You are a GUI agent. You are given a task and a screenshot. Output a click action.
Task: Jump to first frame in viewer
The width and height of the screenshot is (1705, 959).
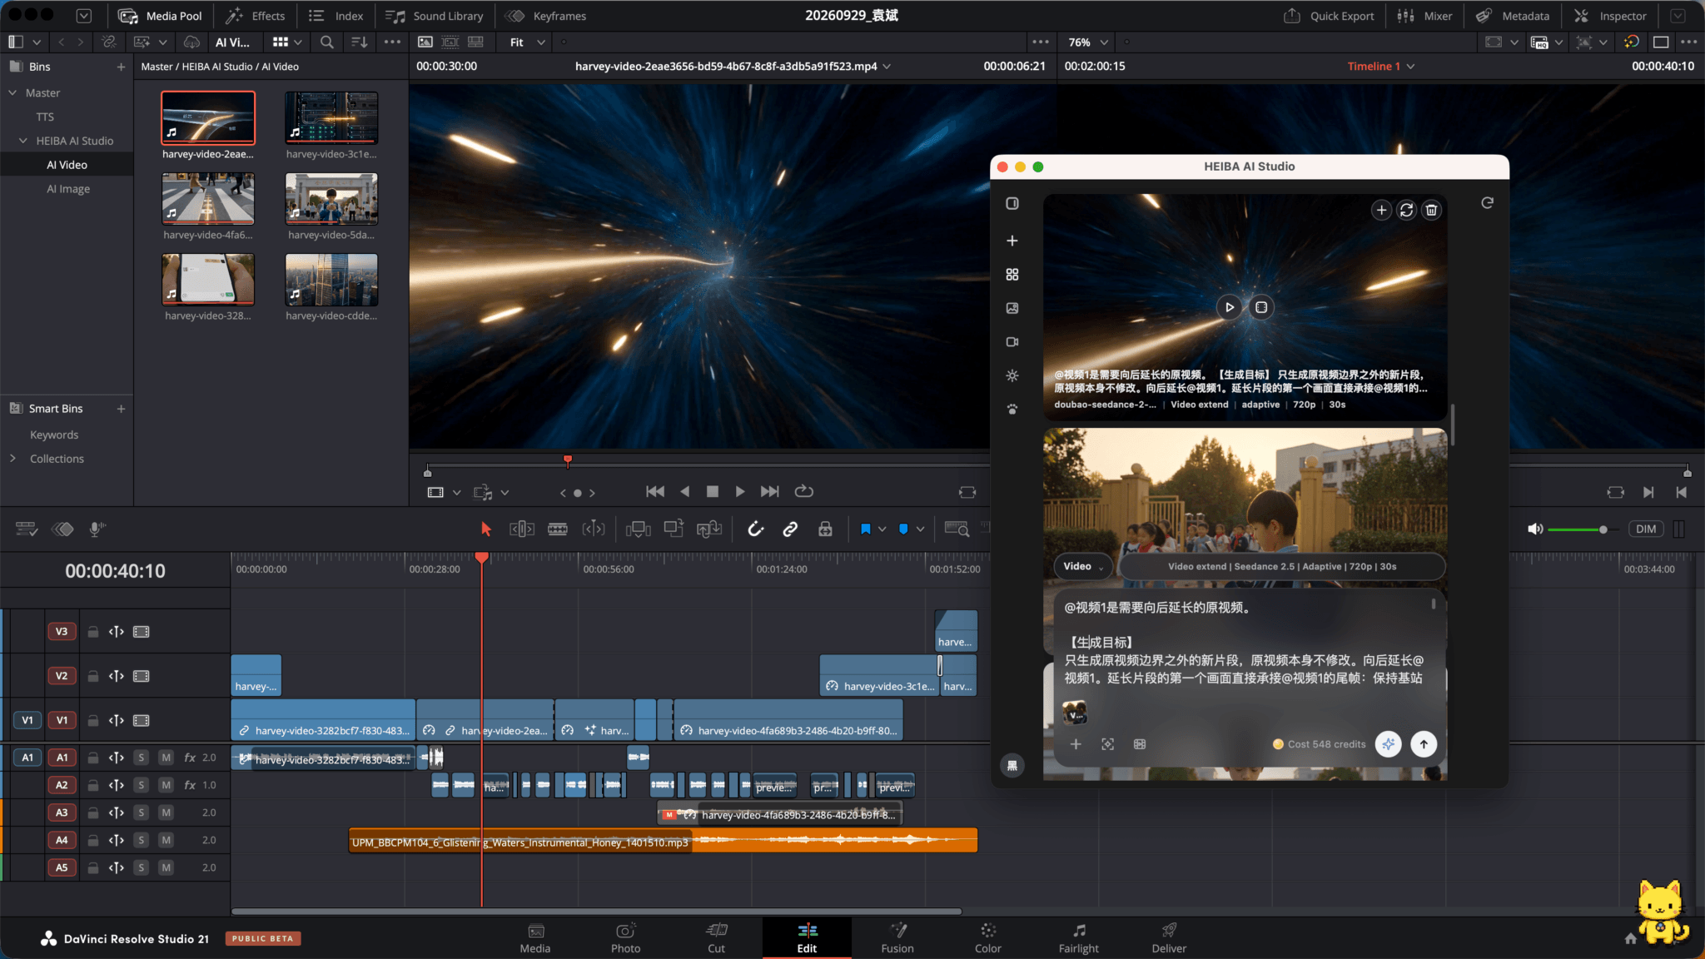(x=655, y=492)
